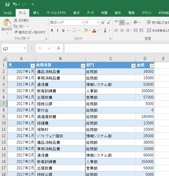Open filter dropdown for 費用項目 column
This screenshot has height=176, width=169.
tap(83, 66)
